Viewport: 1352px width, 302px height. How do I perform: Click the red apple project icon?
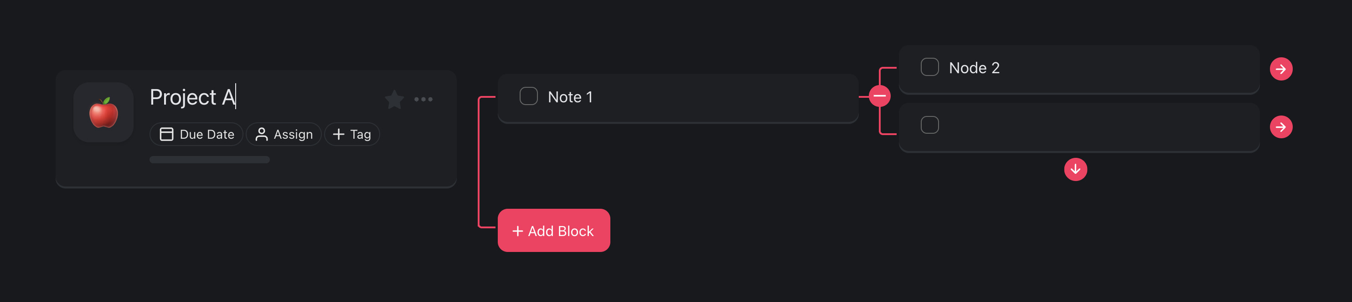(103, 112)
